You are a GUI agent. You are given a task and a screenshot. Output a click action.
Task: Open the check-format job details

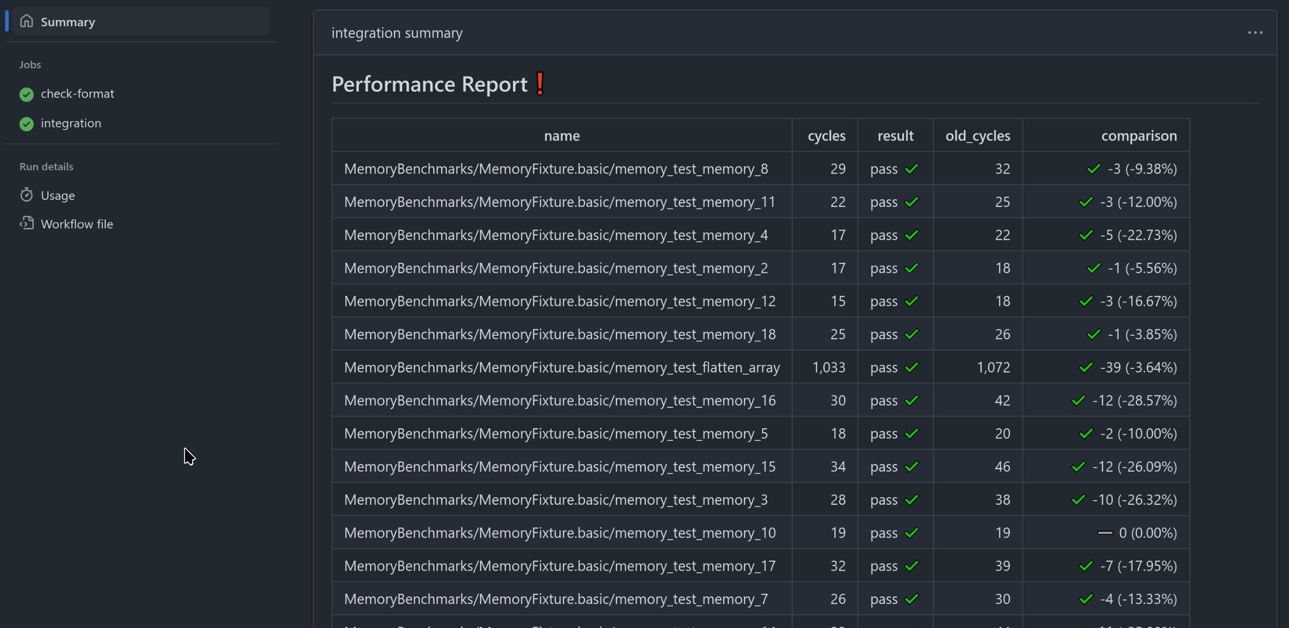(x=78, y=94)
